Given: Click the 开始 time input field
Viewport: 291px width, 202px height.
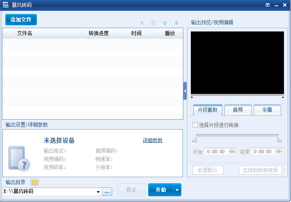Looking at the screenshot, I should 216,151.
